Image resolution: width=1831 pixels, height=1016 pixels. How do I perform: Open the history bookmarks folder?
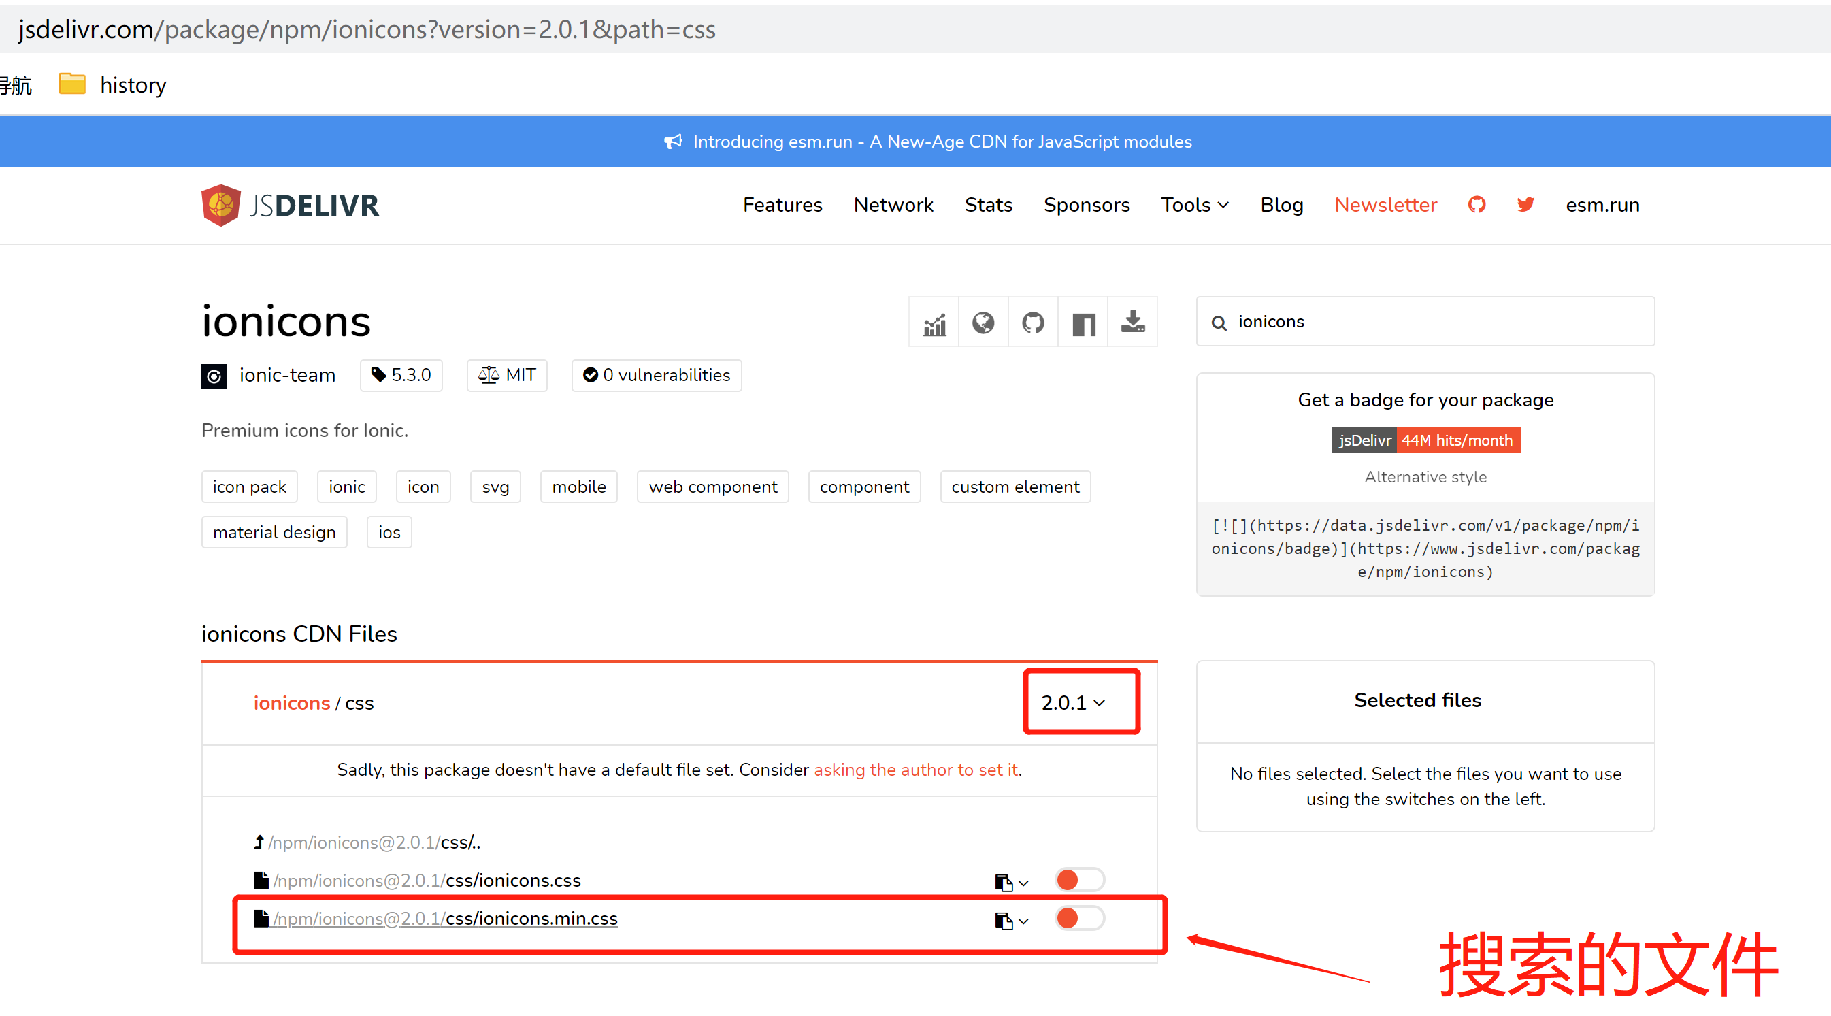(114, 84)
